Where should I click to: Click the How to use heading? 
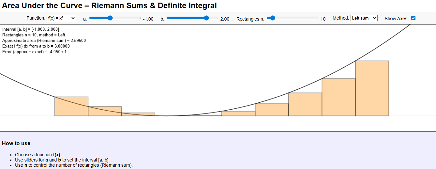point(16,144)
